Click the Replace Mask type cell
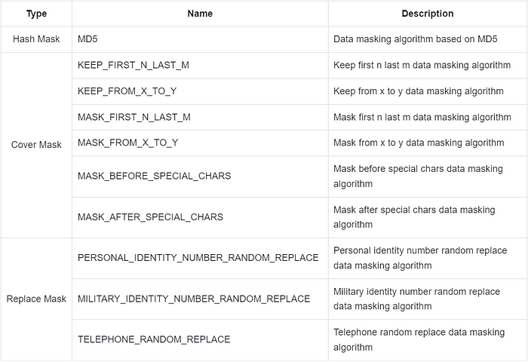Viewport: 528px width, 362px height. pyautogui.click(x=36, y=299)
